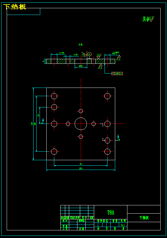Select the left section-cut arrow marked A
This screenshot has width=167, height=238.
coord(43,121)
